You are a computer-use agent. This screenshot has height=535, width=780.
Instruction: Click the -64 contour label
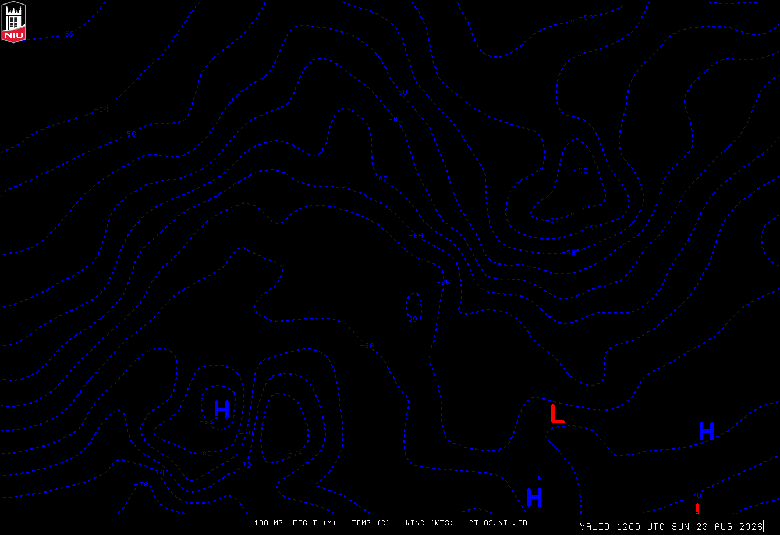[x=416, y=235]
